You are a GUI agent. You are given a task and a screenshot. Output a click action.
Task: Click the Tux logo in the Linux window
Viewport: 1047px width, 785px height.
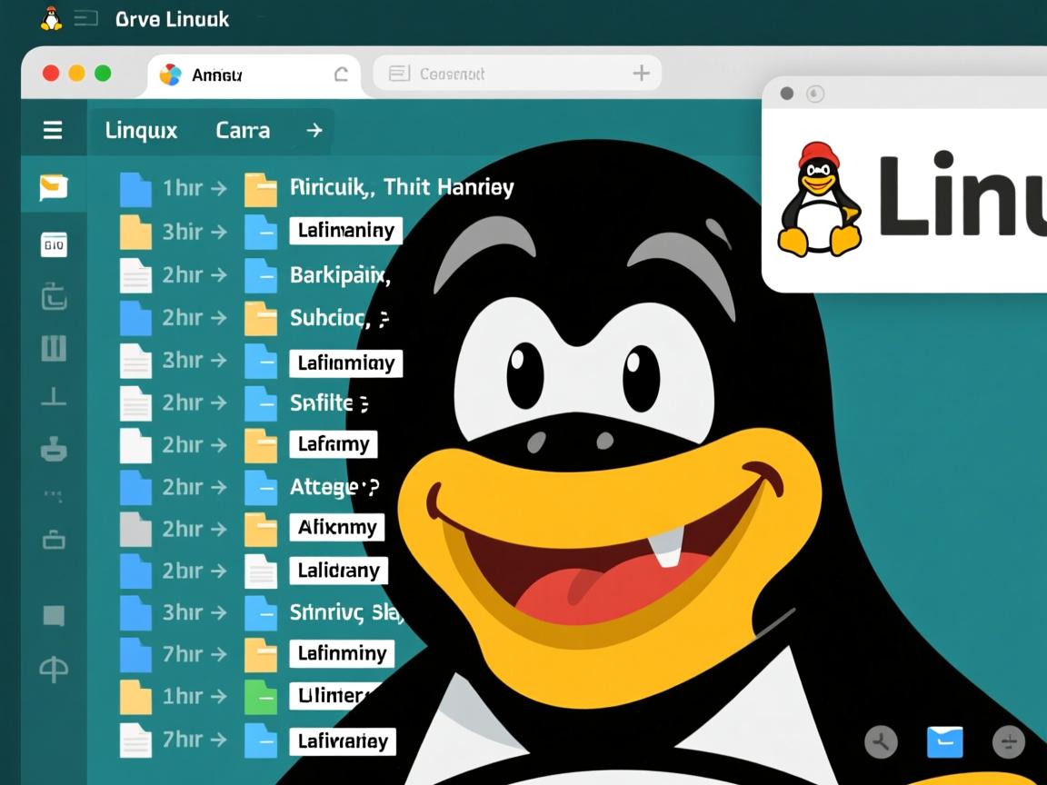[820, 200]
